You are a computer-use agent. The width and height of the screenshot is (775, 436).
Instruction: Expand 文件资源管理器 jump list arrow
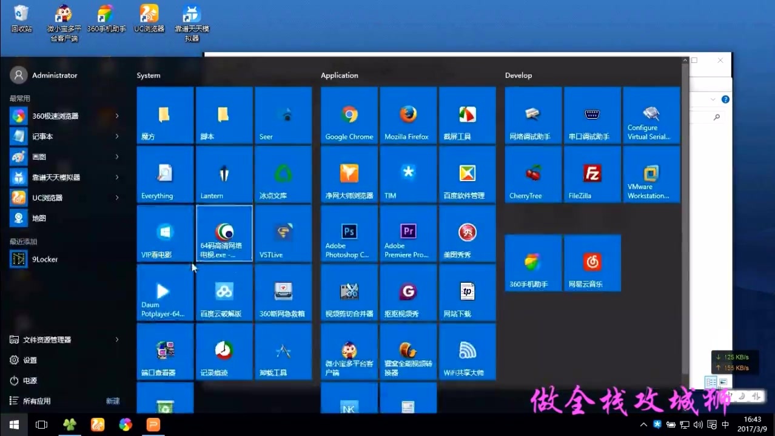117,340
